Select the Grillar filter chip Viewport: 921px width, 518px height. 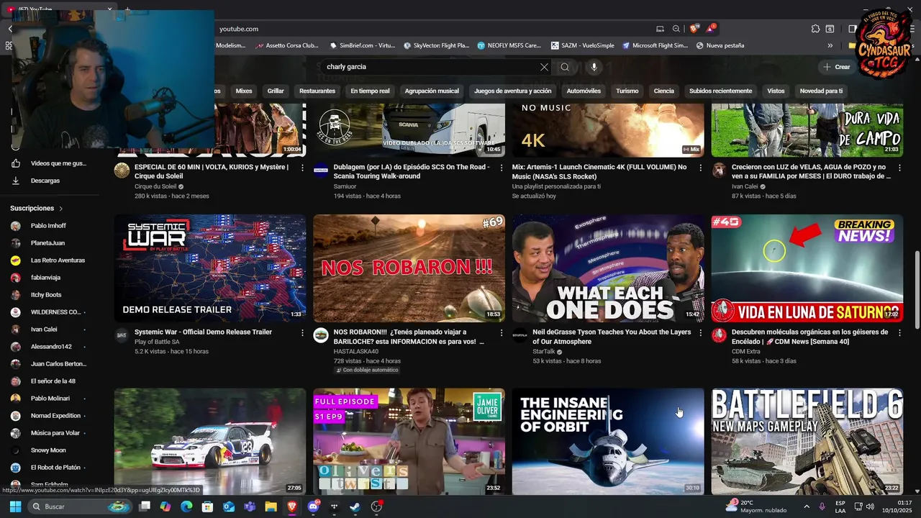(x=276, y=91)
